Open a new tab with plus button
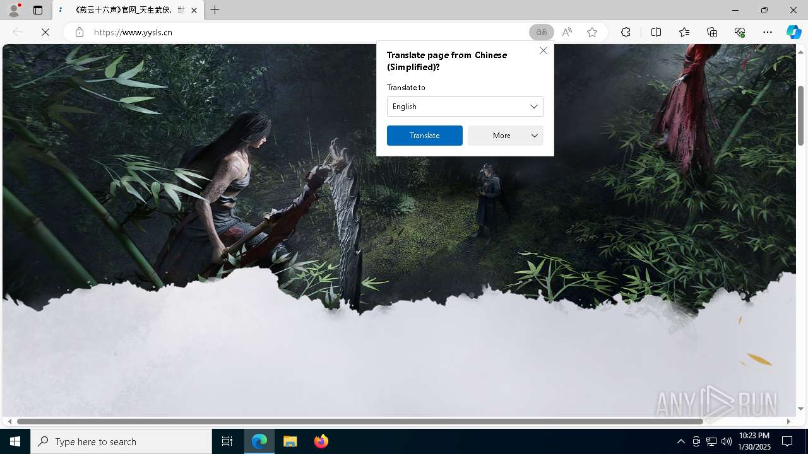The image size is (808, 454). pos(215,10)
